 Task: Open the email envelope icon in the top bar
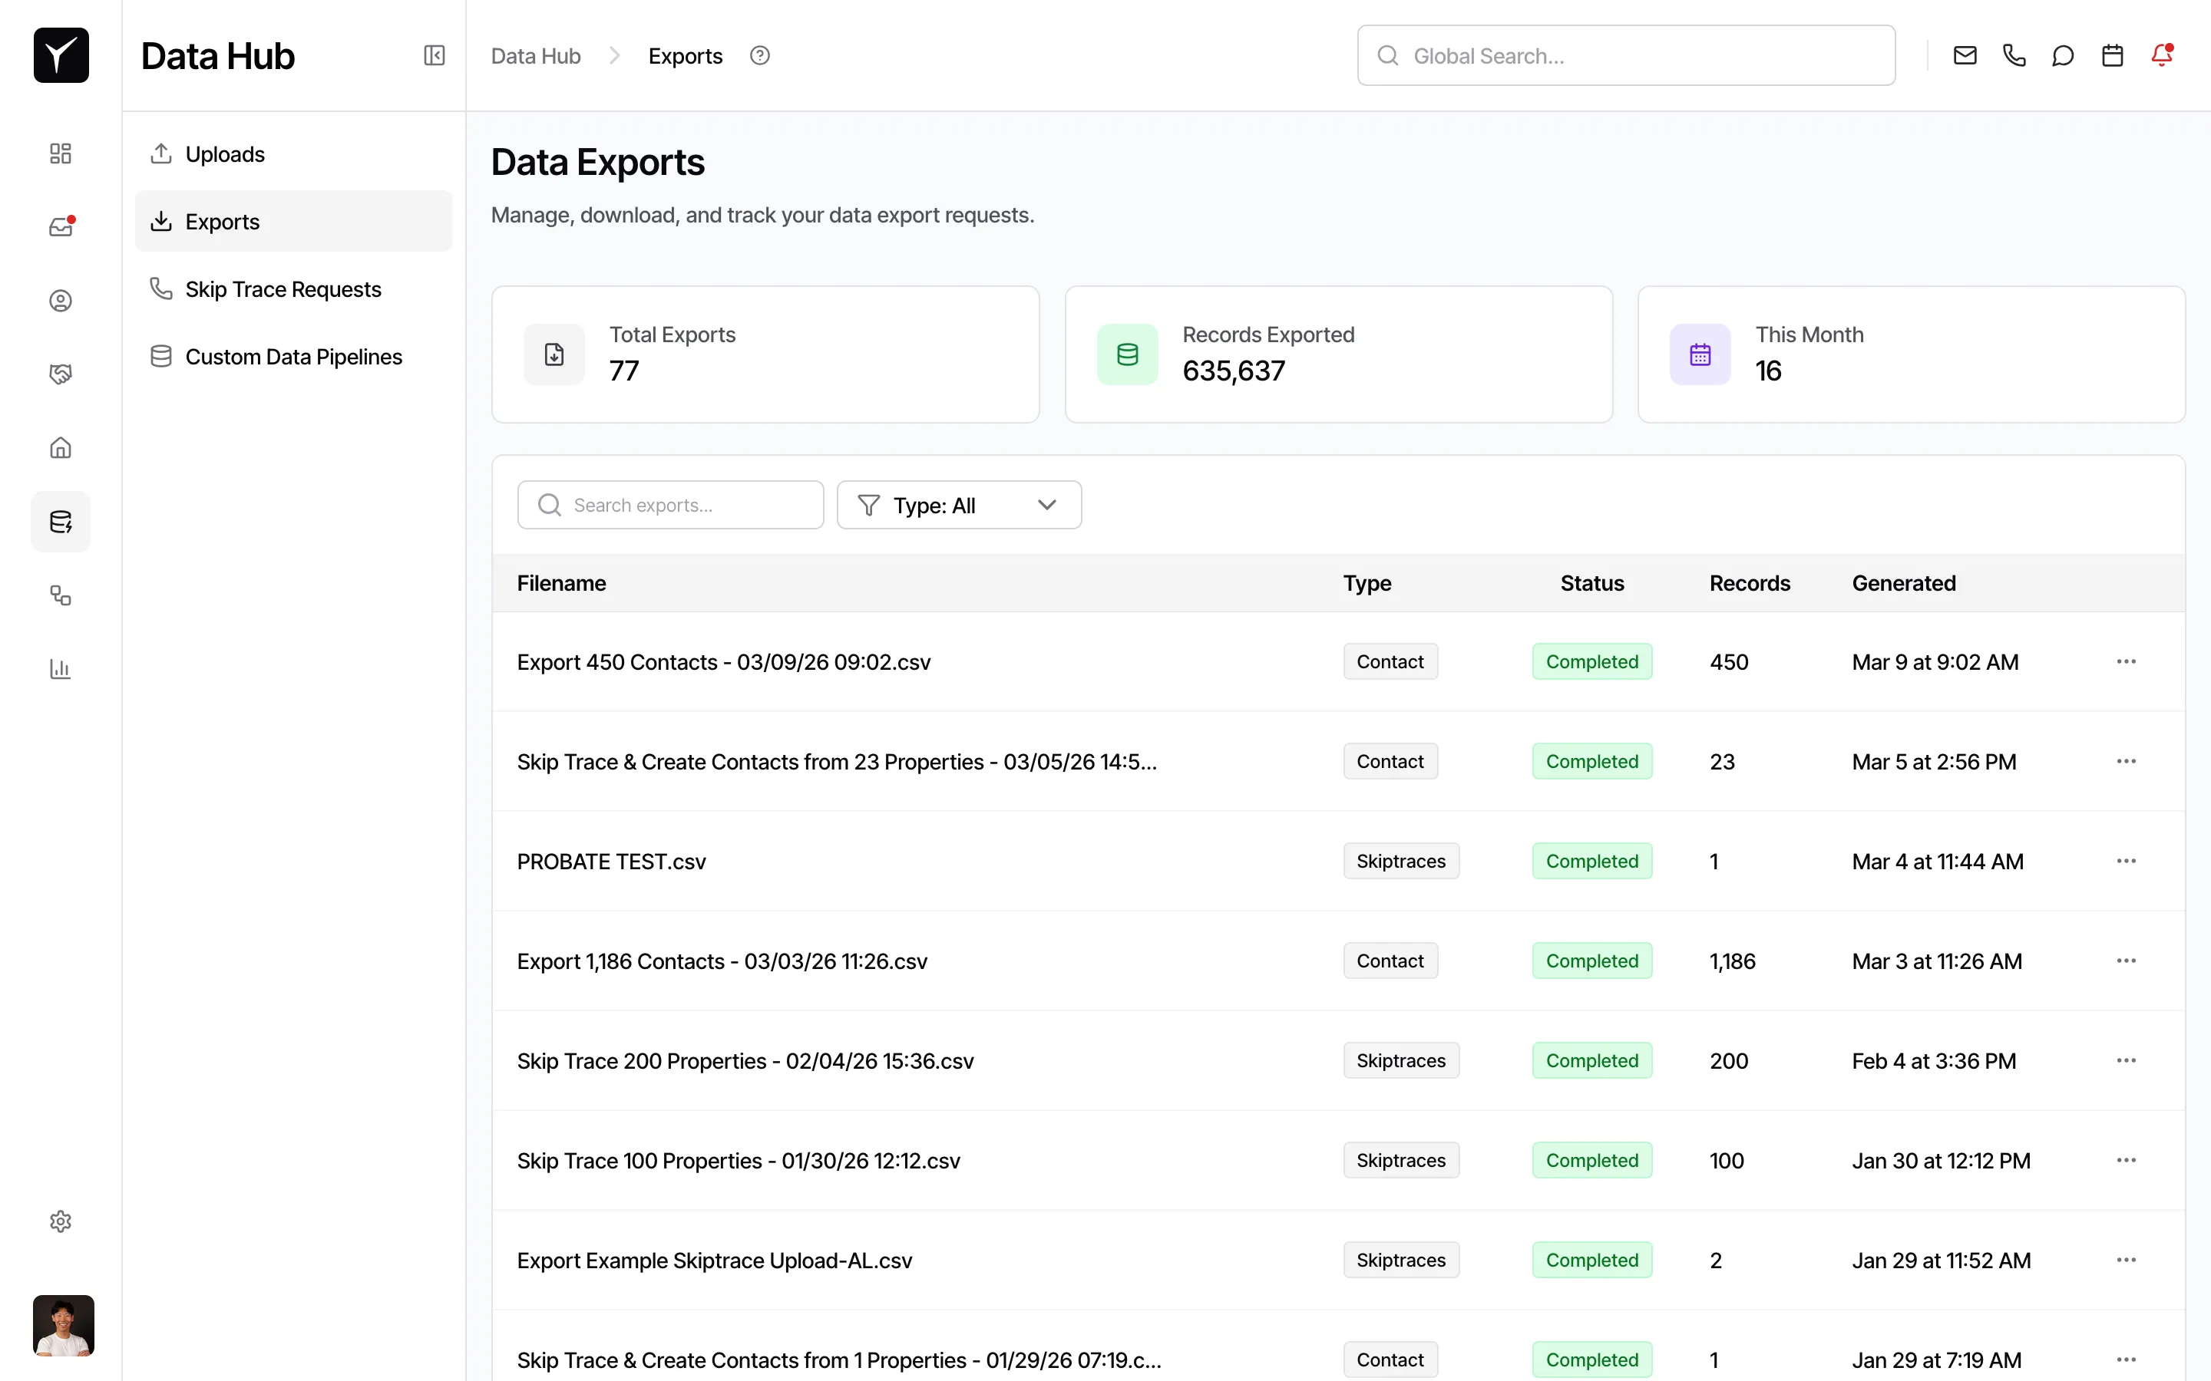point(1965,54)
